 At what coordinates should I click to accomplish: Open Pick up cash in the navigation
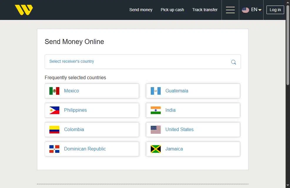172,10
